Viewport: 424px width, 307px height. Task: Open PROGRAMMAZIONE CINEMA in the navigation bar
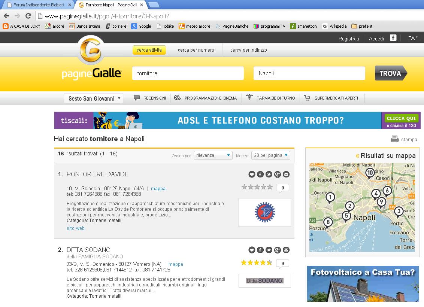(205, 98)
